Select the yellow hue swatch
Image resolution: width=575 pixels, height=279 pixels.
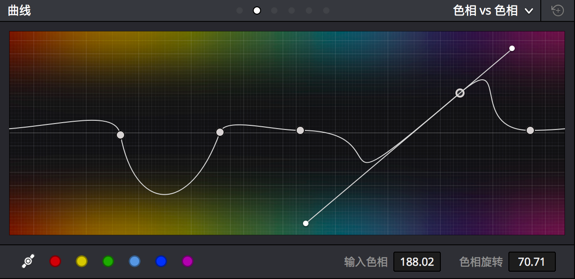tap(82, 261)
